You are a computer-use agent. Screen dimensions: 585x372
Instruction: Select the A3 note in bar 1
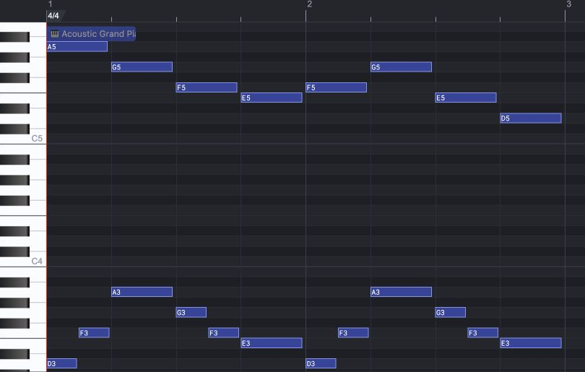[x=142, y=292]
